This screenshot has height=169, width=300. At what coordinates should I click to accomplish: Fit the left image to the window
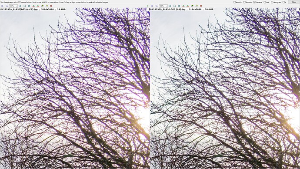(x=20, y=6)
